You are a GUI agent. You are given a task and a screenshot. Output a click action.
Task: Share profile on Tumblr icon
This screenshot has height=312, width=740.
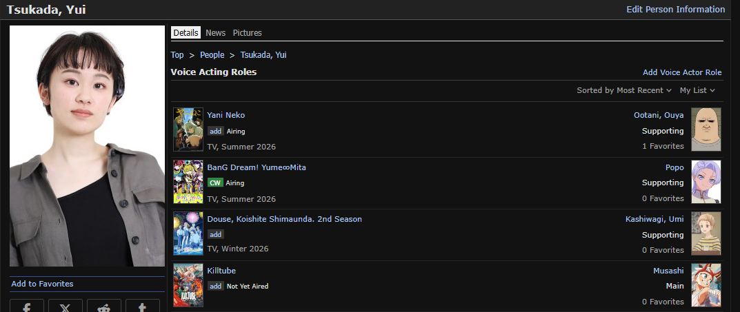143,306
